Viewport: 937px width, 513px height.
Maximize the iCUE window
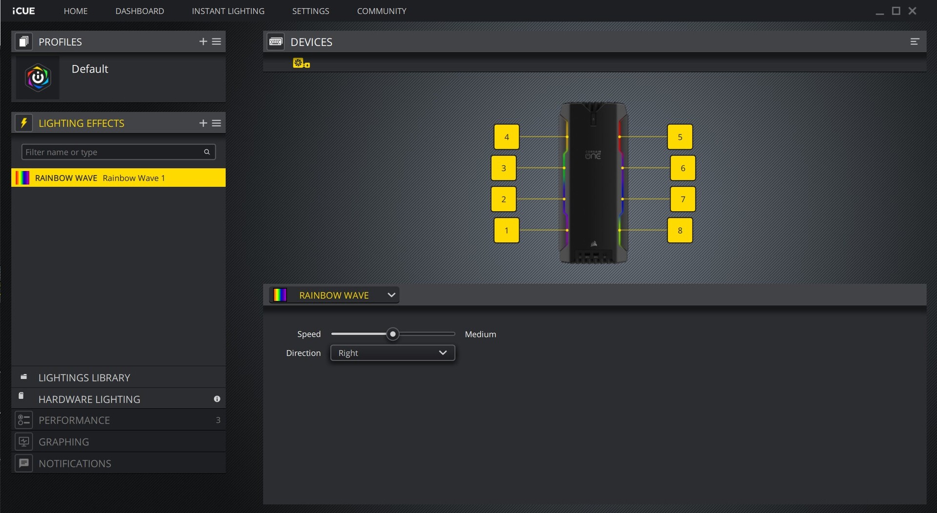coord(896,11)
